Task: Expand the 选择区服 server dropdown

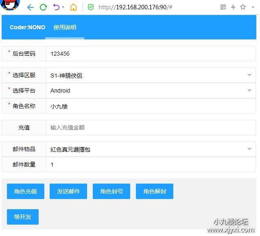Action: pos(249,75)
